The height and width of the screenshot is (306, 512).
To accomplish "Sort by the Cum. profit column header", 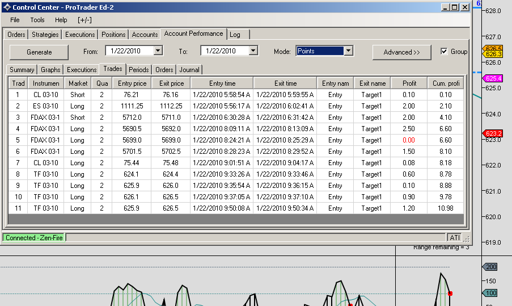I will (x=446, y=83).
